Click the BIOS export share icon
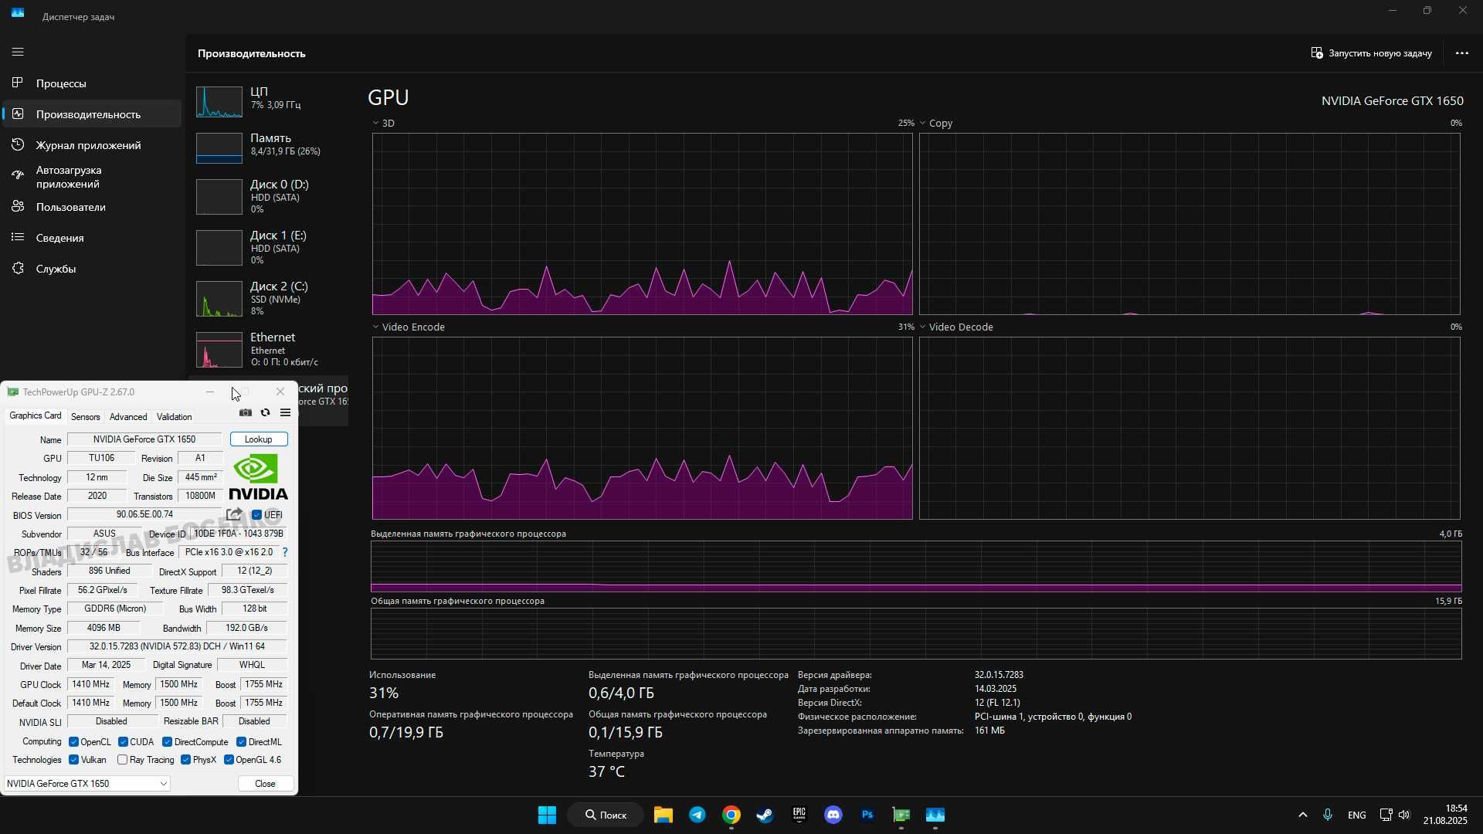 click(x=234, y=514)
